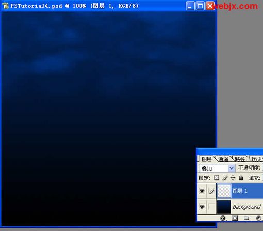Image resolution: width=263 pixels, height=231 pixels.
Task: Toggle the link box beside Background layer
Action: [x=211, y=206]
